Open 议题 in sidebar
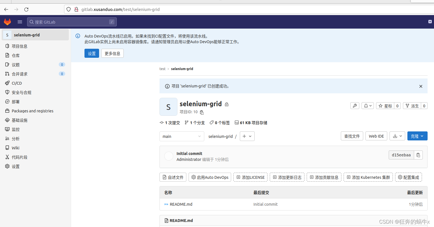 (x=35, y=65)
